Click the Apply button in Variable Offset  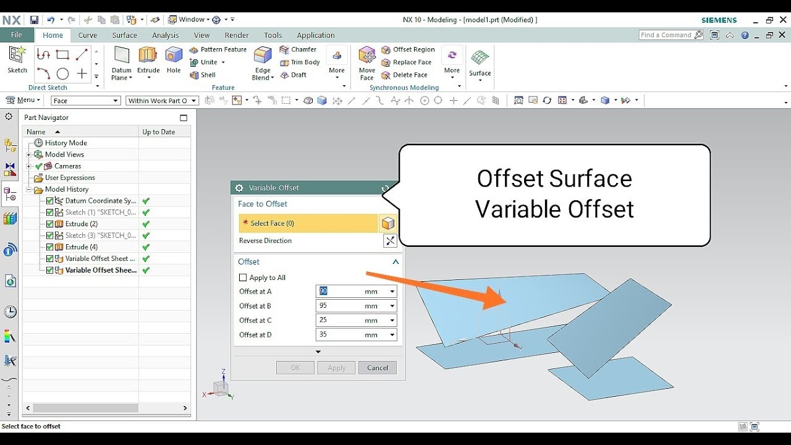point(337,368)
